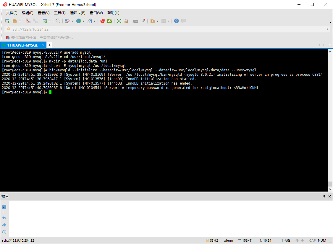333x244 pixels.
Task: Click the Disconnect icon
Action: 28,21
